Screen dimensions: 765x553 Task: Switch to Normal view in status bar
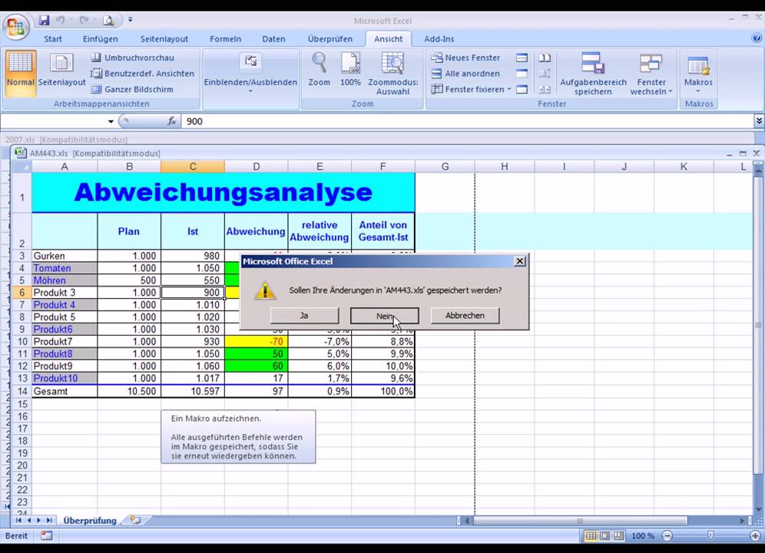click(591, 535)
